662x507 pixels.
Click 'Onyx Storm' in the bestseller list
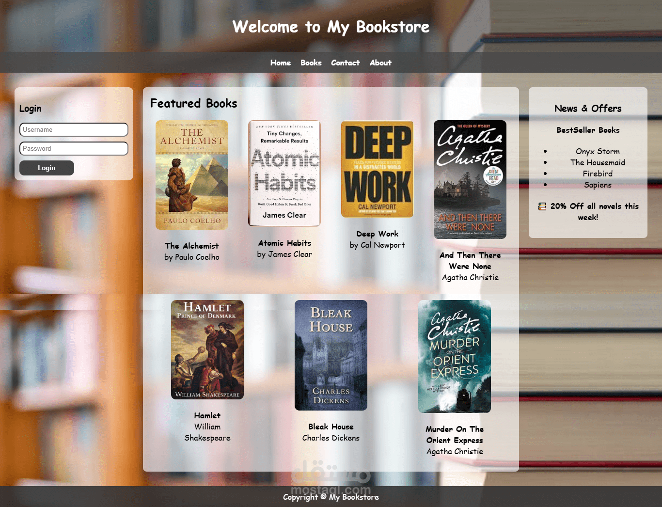tap(598, 151)
